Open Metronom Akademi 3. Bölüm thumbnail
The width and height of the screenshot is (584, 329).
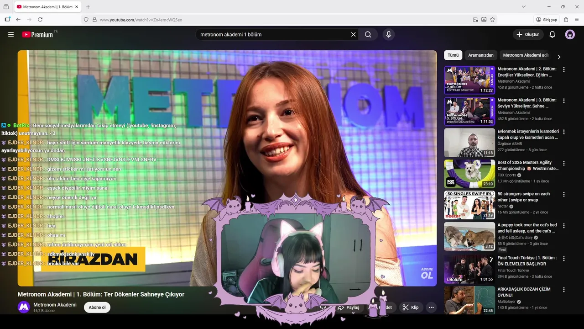(469, 111)
